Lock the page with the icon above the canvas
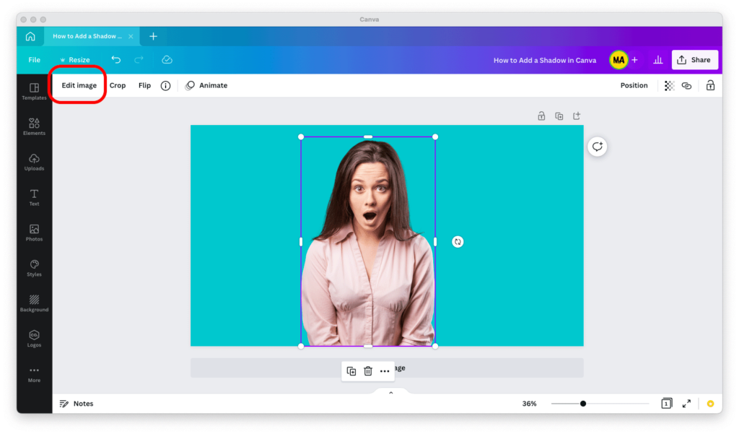739x434 pixels. [x=541, y=116]
